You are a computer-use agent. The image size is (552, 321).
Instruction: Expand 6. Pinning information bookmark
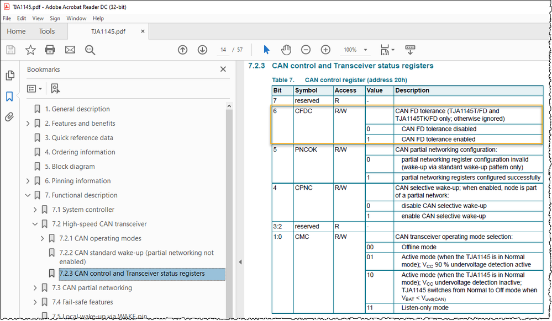tap(28, 181)
